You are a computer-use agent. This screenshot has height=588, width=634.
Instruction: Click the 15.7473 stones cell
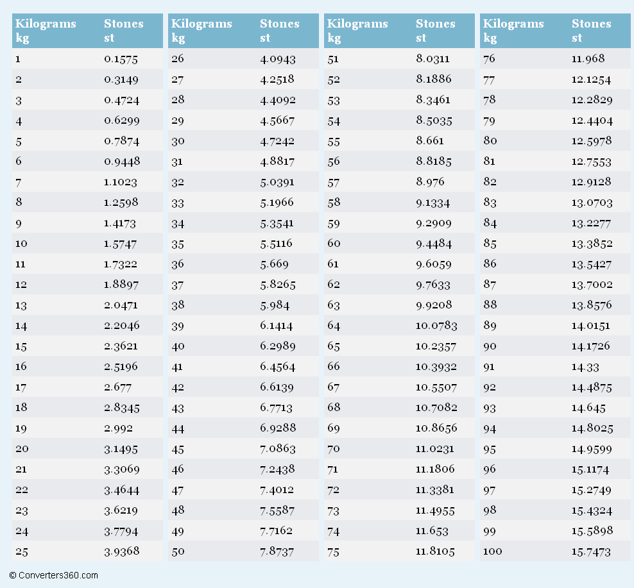coord(591,551)
